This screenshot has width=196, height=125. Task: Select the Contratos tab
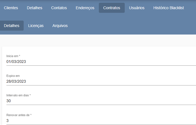pos(112,8)
